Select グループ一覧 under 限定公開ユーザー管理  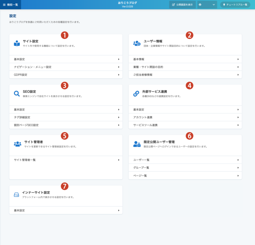point(185,168)
